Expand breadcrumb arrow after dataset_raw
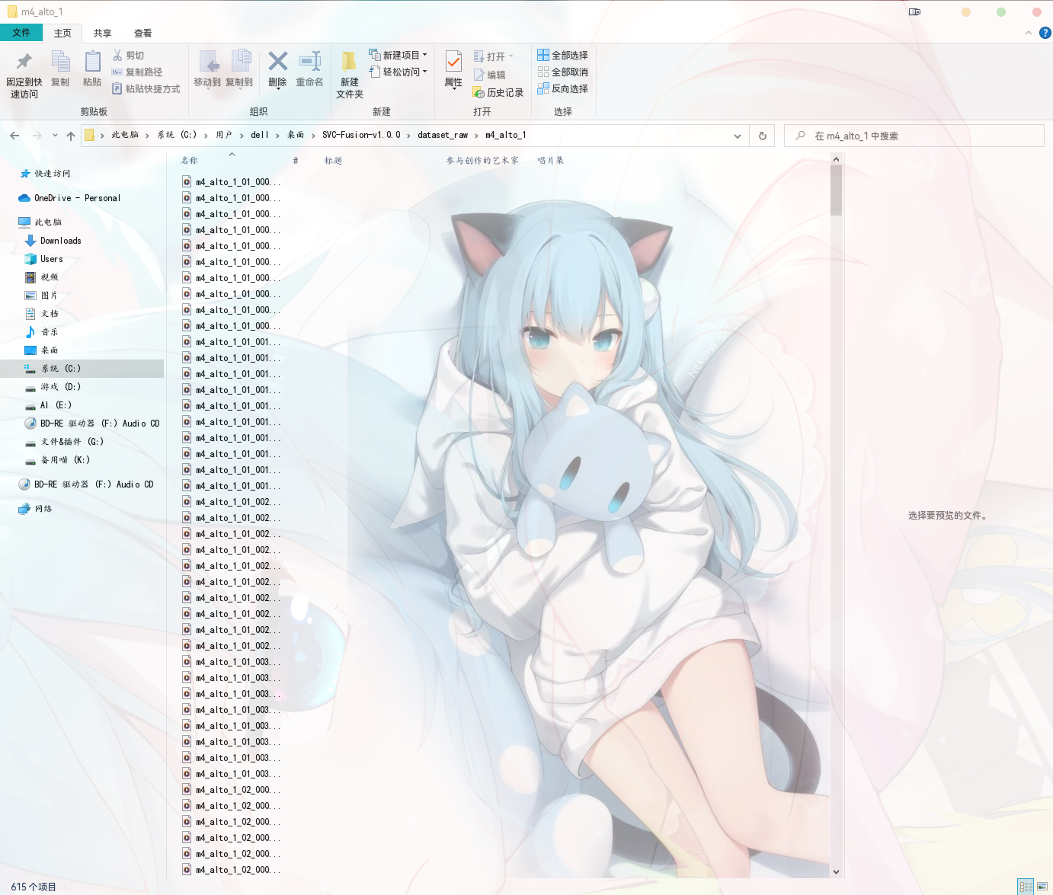 477,136
